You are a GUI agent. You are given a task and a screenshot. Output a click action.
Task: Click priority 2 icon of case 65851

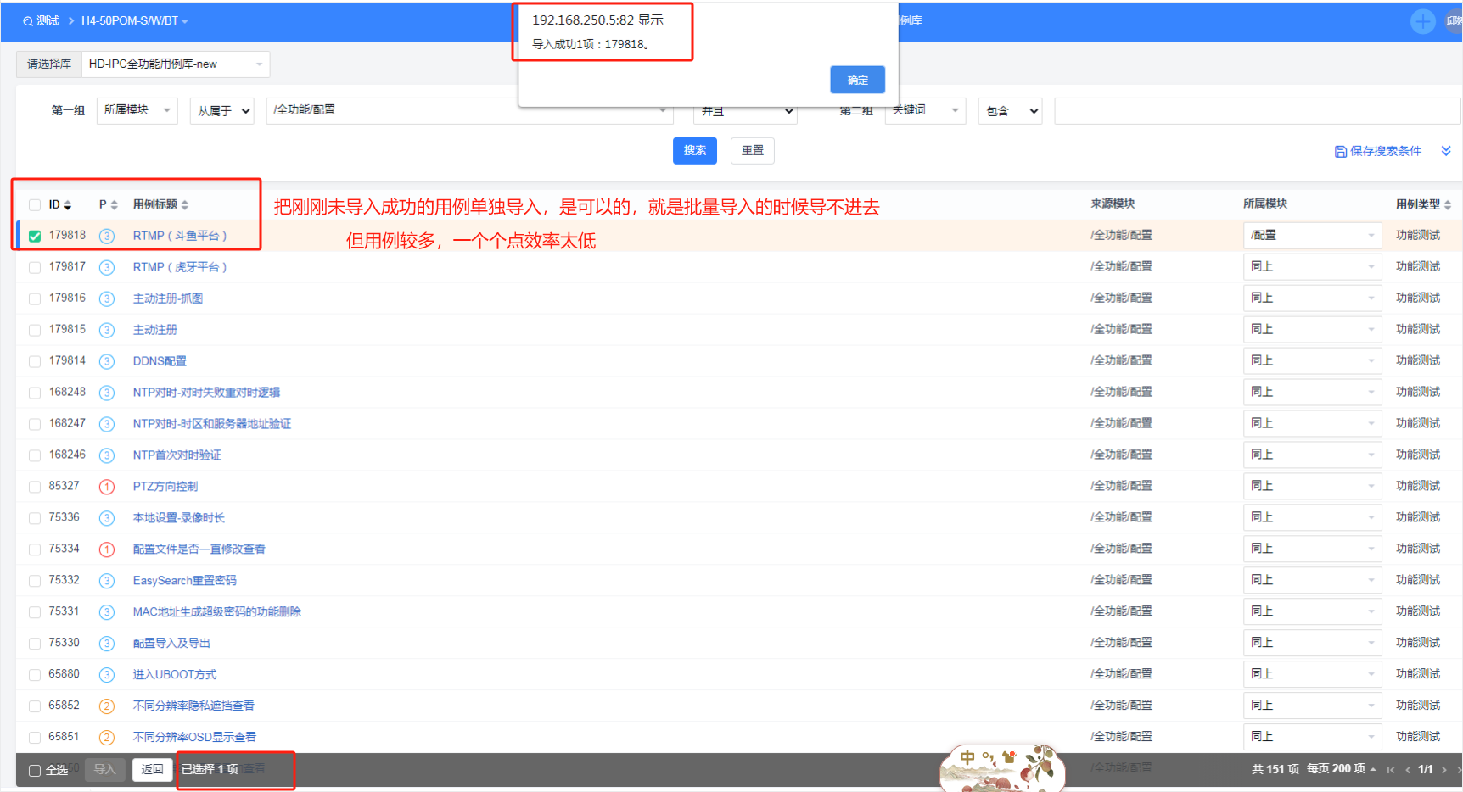click(x=107, y=738)
